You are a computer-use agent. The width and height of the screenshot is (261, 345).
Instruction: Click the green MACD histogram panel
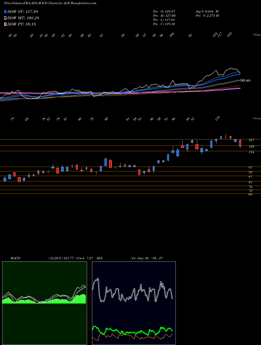click(x=44, y=303)
